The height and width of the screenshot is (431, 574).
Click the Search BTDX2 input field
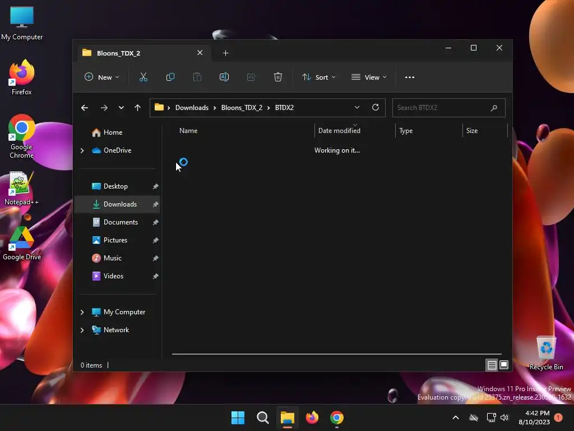[449, 108]
